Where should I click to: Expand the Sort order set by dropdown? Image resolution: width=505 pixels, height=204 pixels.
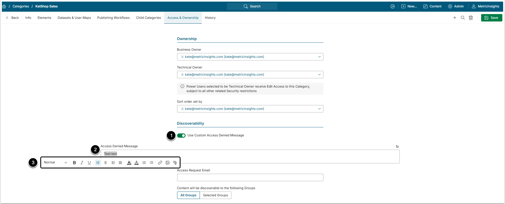[x=250, y=109]
